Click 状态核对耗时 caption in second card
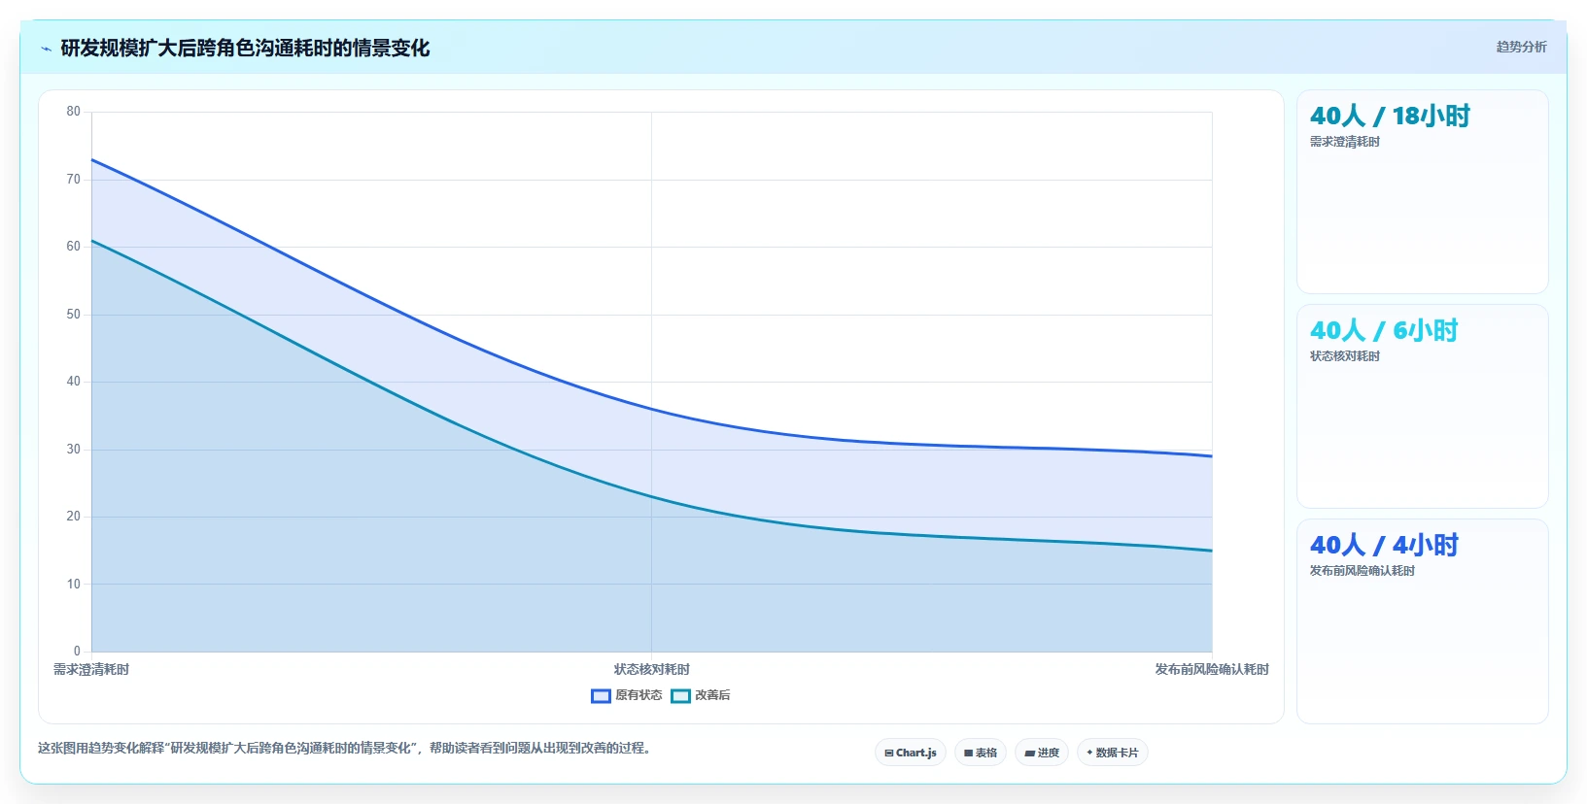 pos(1345,356)
